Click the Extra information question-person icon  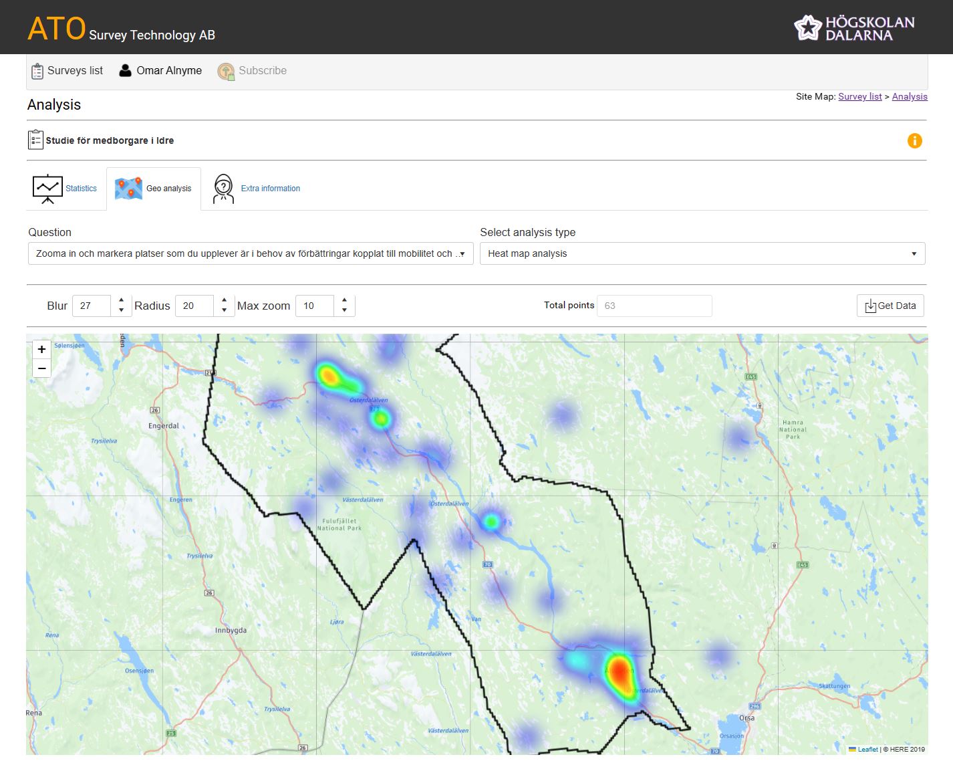[x=223, y=189]
